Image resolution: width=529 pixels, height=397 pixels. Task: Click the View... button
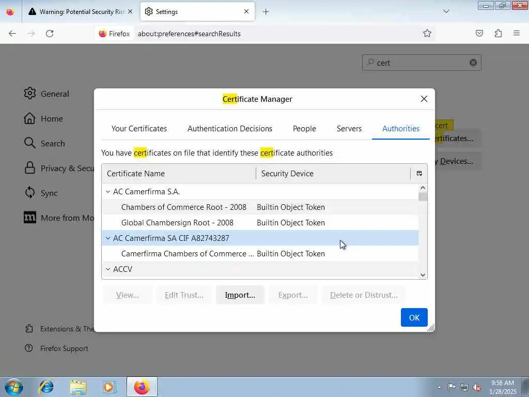tap(128, 295)
